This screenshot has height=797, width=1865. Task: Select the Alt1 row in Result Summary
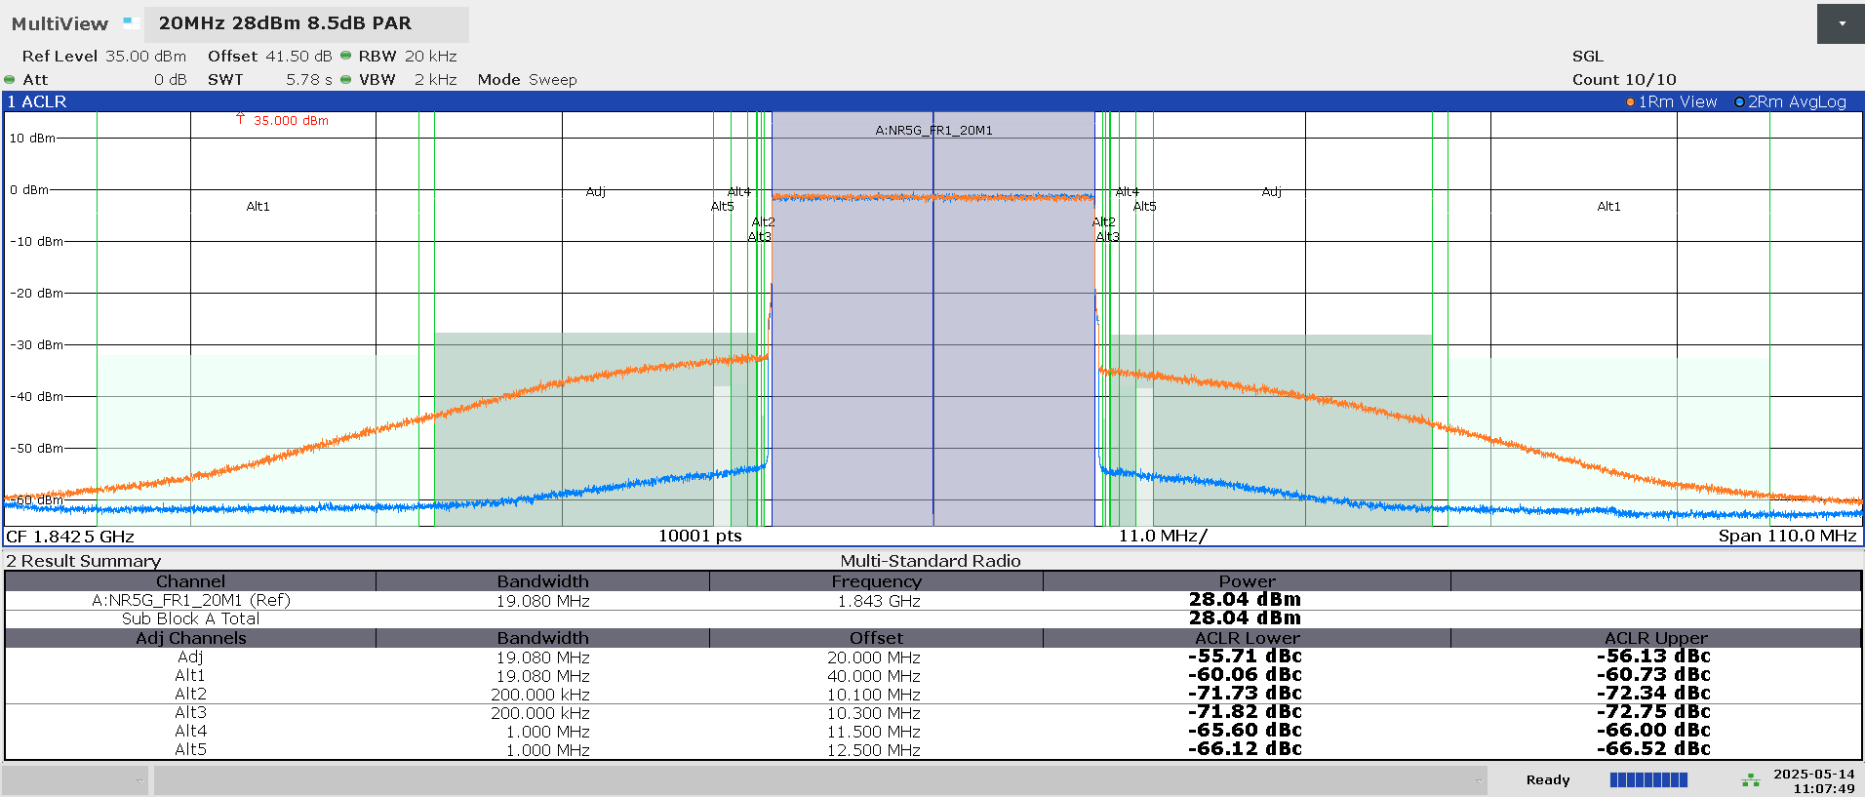coord(190,675)
